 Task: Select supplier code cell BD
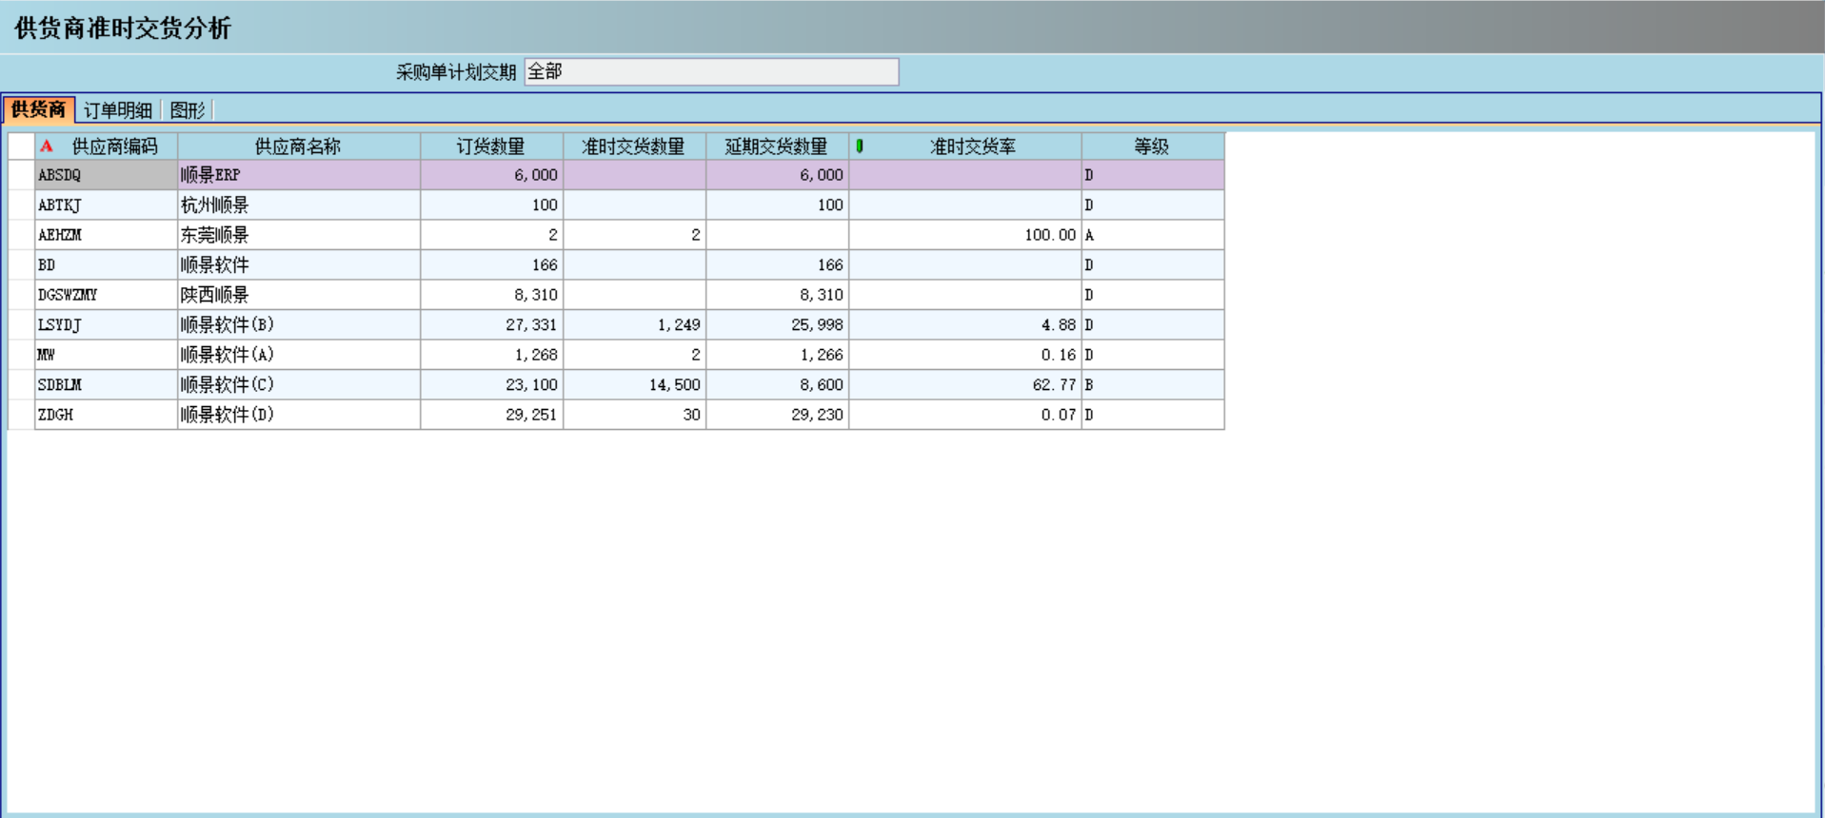coord(106,265)
